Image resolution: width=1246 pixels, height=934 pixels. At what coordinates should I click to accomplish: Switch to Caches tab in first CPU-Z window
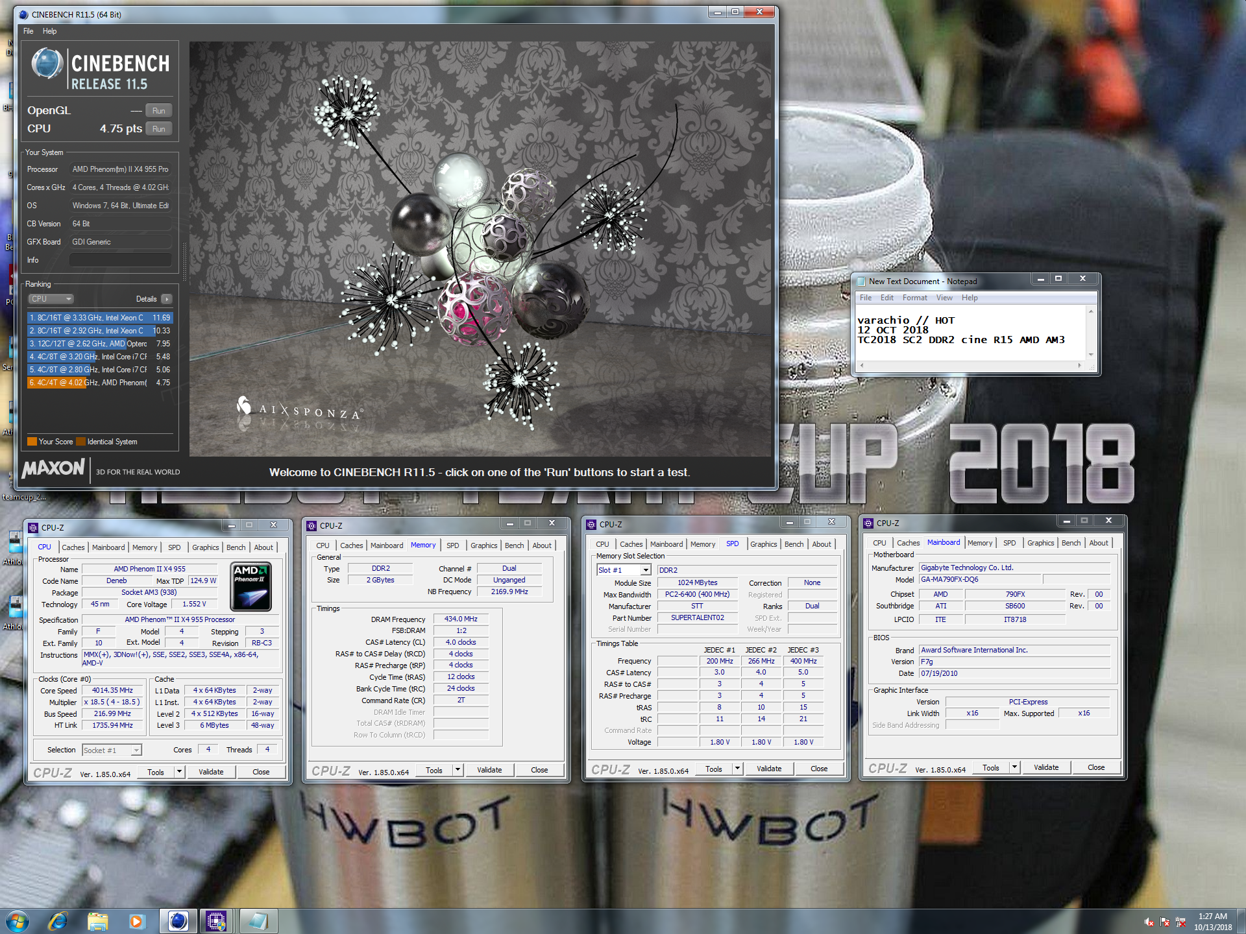click(x=73, y=547)
